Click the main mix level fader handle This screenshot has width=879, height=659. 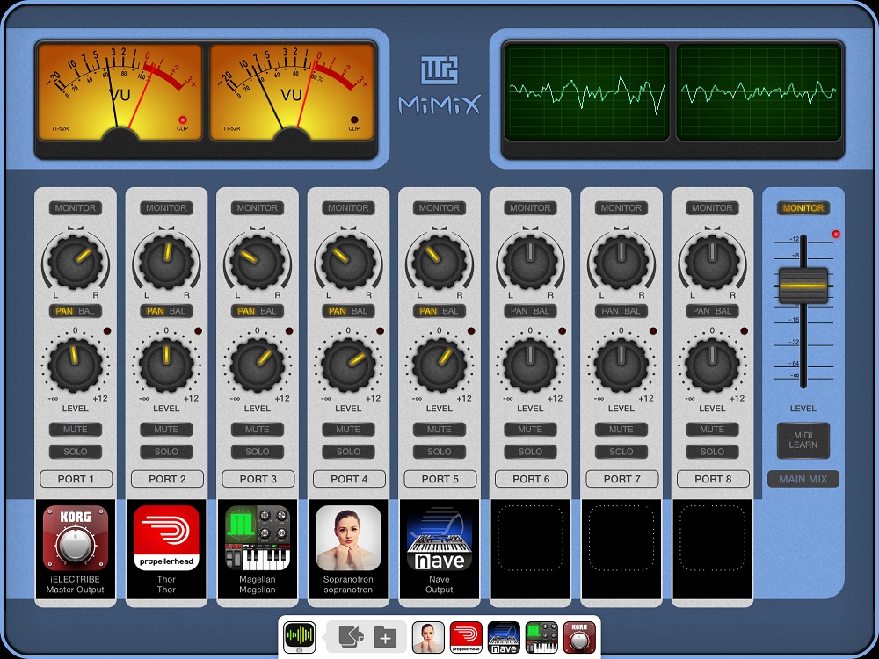coord(803,286)
